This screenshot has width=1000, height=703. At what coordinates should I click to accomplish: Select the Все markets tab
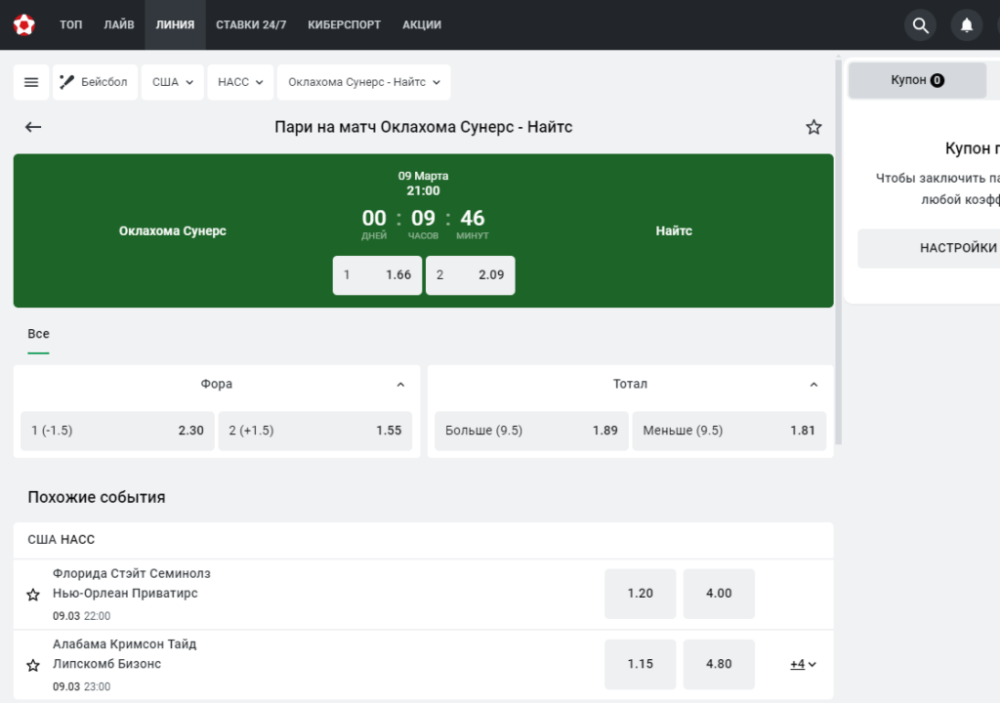click(38, 334)
